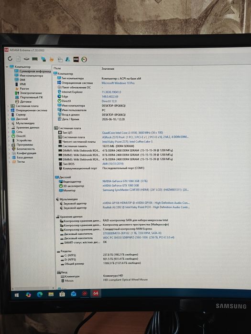Select the D: (NTFS) partition row
This screenshot has width=251, height=334.
coord(99,259)
